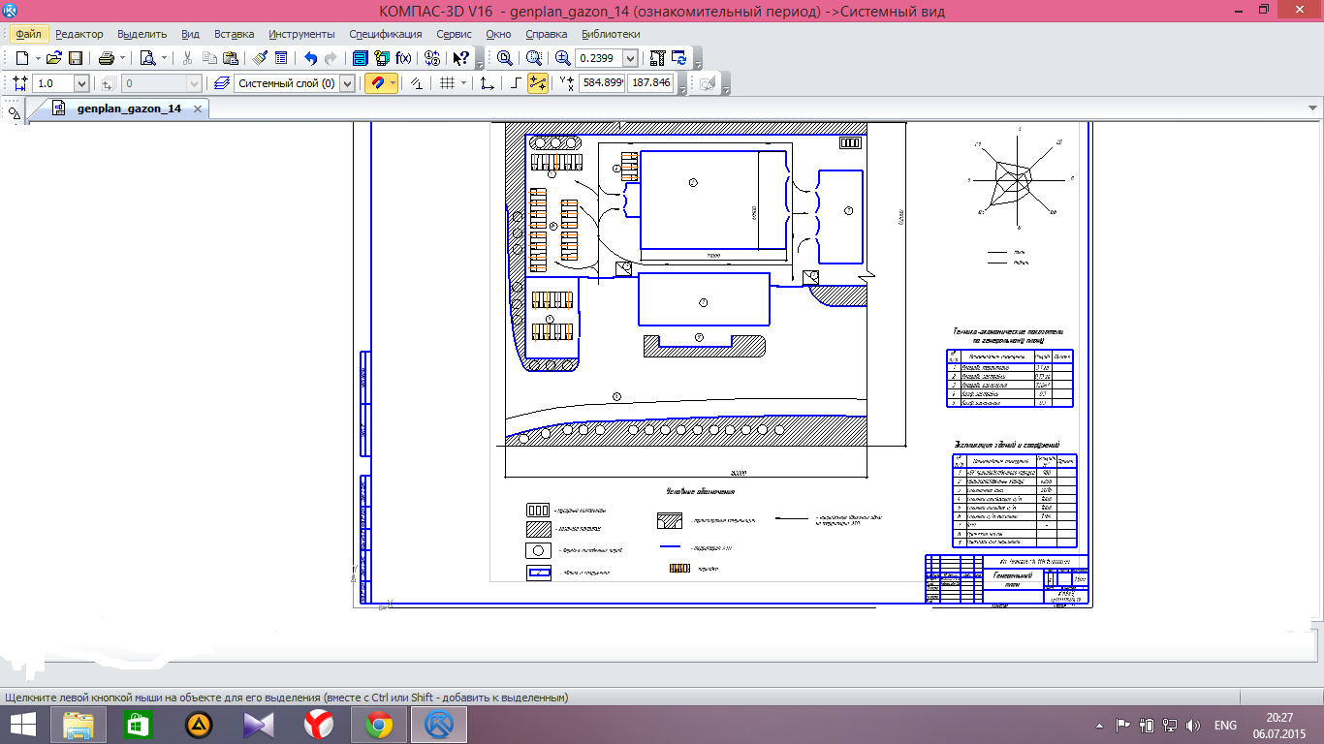
Task: Click the X coordinate field 584.899
Action: (x=602, y=83)
